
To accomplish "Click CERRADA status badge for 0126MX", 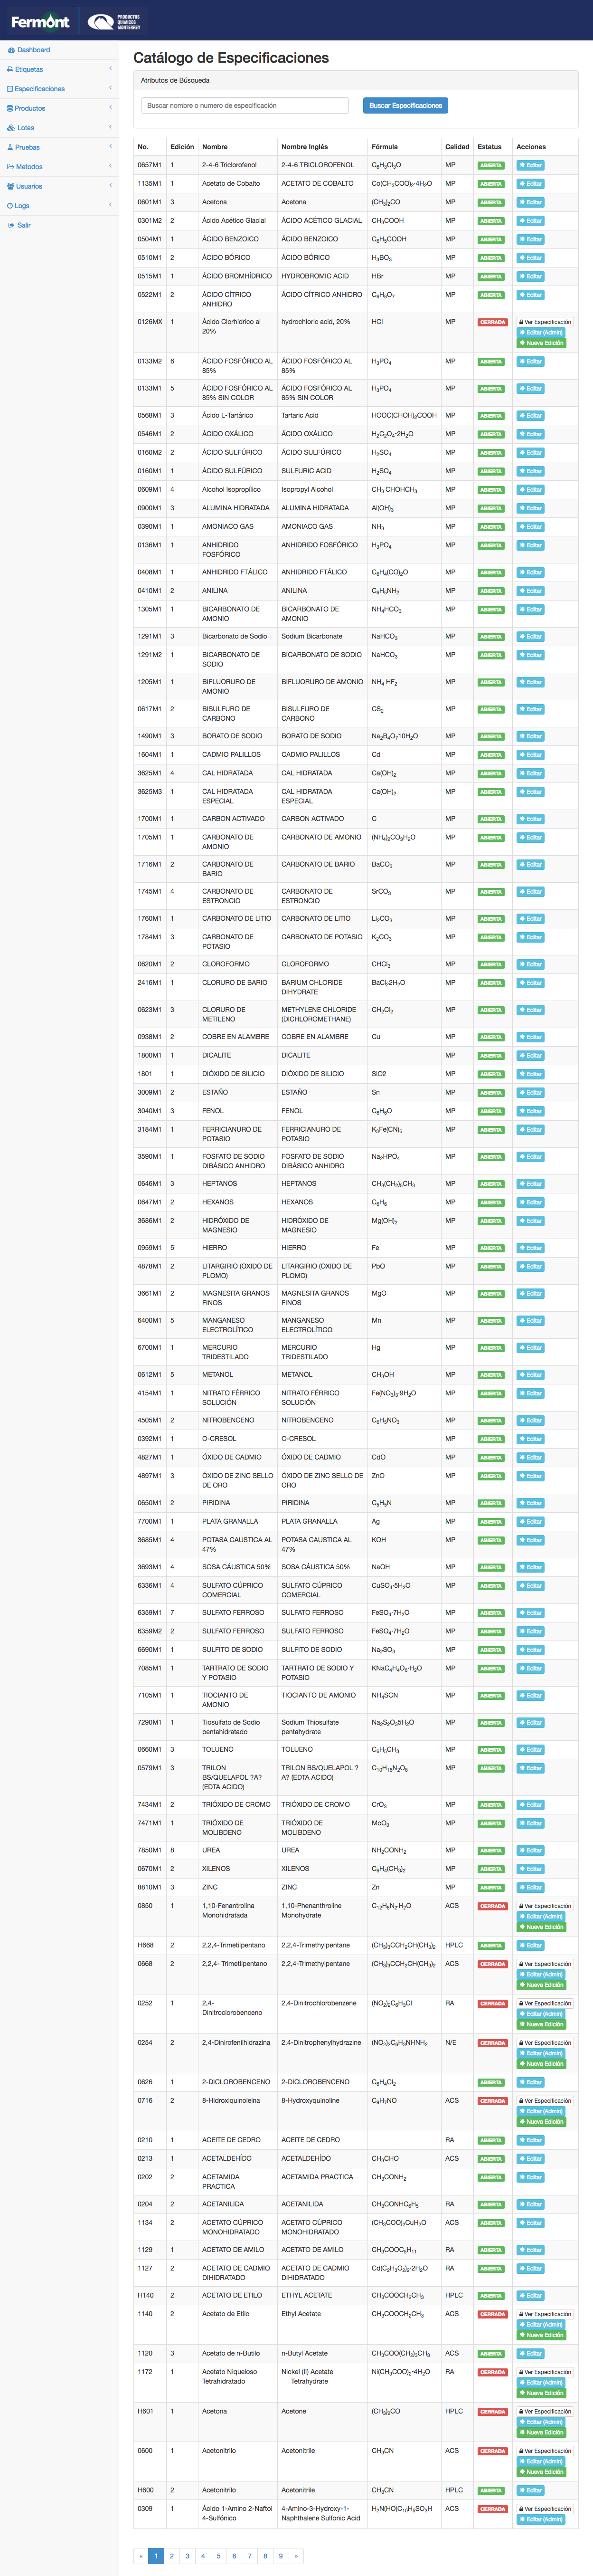I will pyautogui.click(x=492, y=323).
